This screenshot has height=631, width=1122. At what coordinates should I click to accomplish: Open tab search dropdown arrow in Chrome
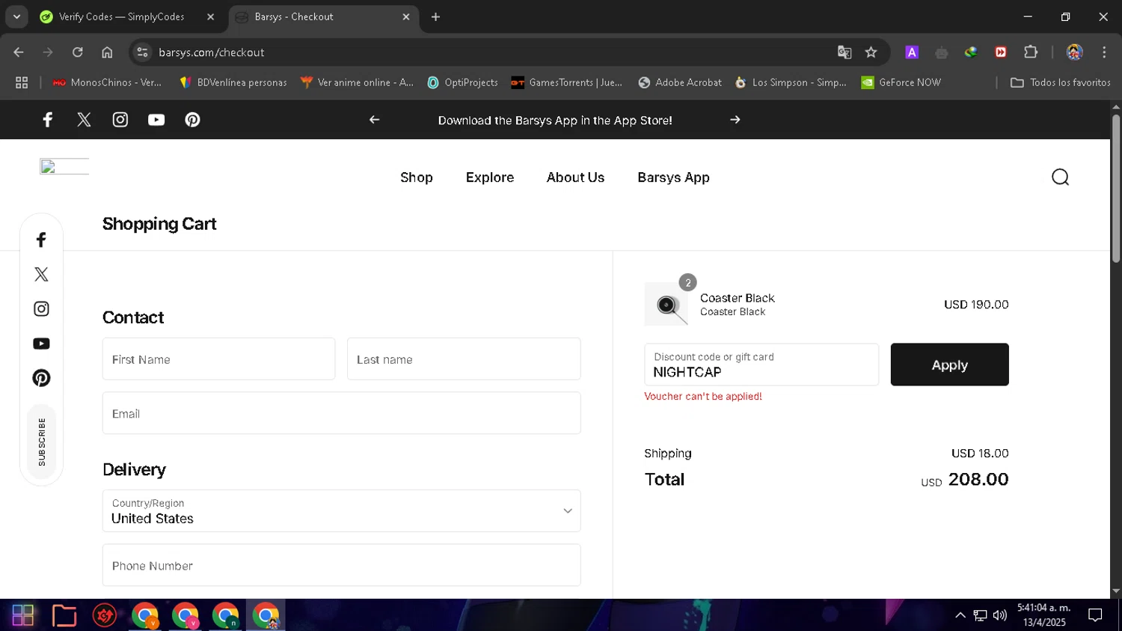point(16,16)
